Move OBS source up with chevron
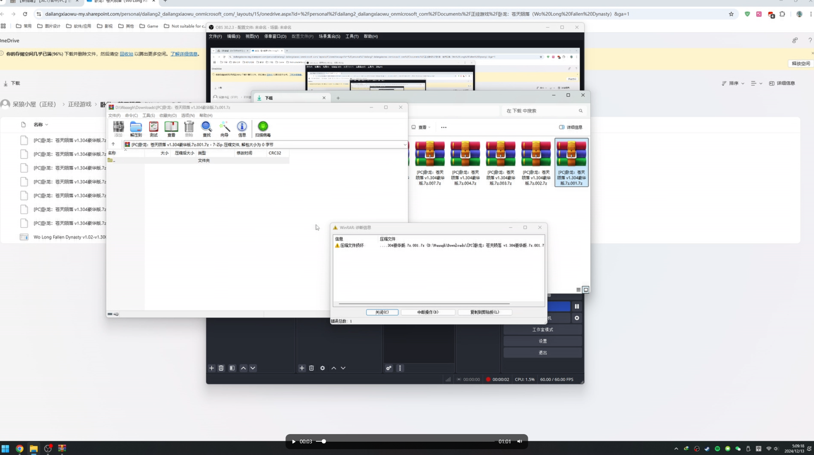The width and height of the screenshot is (814, 455). [334, 368]
